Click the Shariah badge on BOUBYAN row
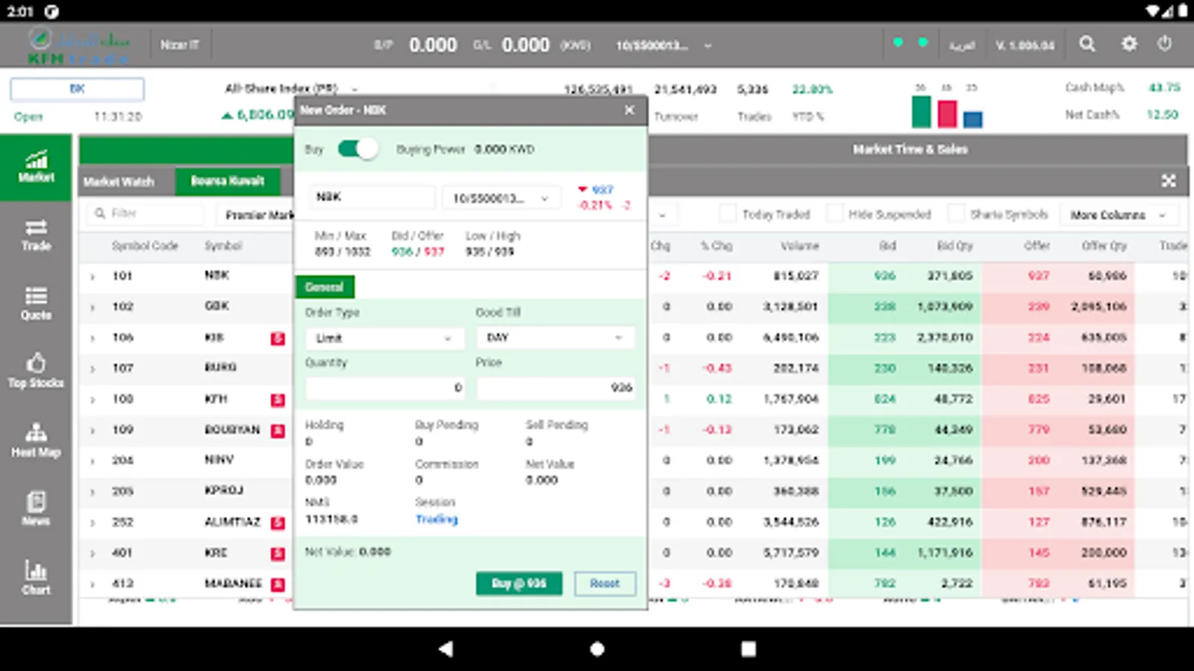The height and width of the screenshot is (671, 1194). pyautogui.click(x=278, y=430)
